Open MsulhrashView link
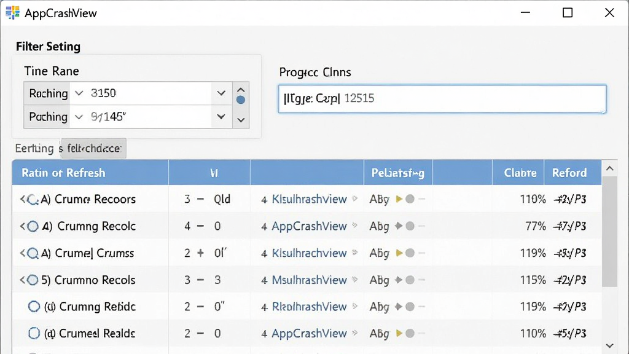This screenshot has height=354, width=629. click(x=310, y=280)
